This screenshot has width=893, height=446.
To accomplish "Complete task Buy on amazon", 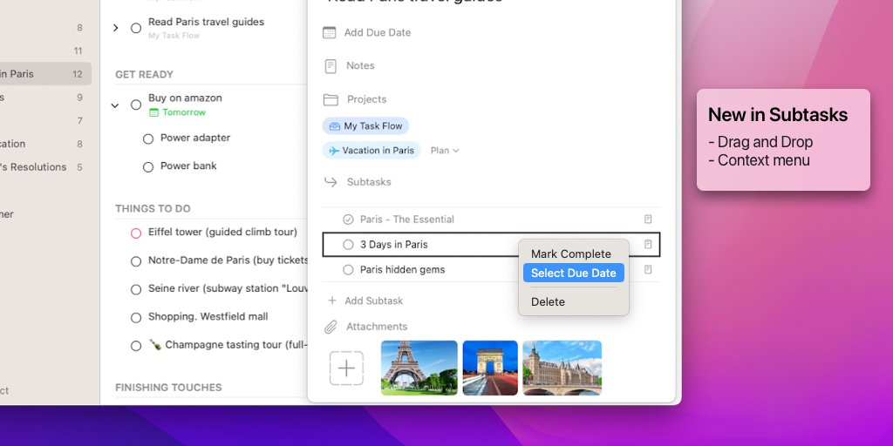I will tap(136, 105).
